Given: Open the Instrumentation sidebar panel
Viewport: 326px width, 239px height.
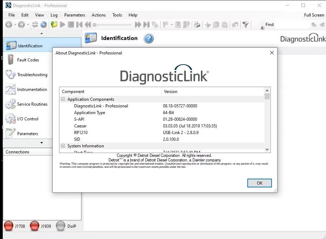Looking at the screenshot, I should point(28,89).
